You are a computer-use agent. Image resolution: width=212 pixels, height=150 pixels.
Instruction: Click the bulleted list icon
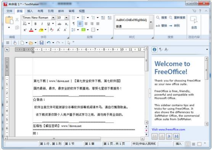tap(74, 17)
